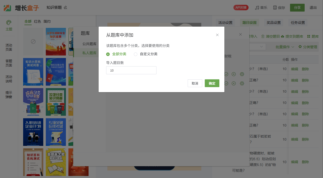Image resolution: width=323 pixels, height=178 pixels.
Task: Open 分类管理 via the gear icon
Action: (x=300, y=47)
